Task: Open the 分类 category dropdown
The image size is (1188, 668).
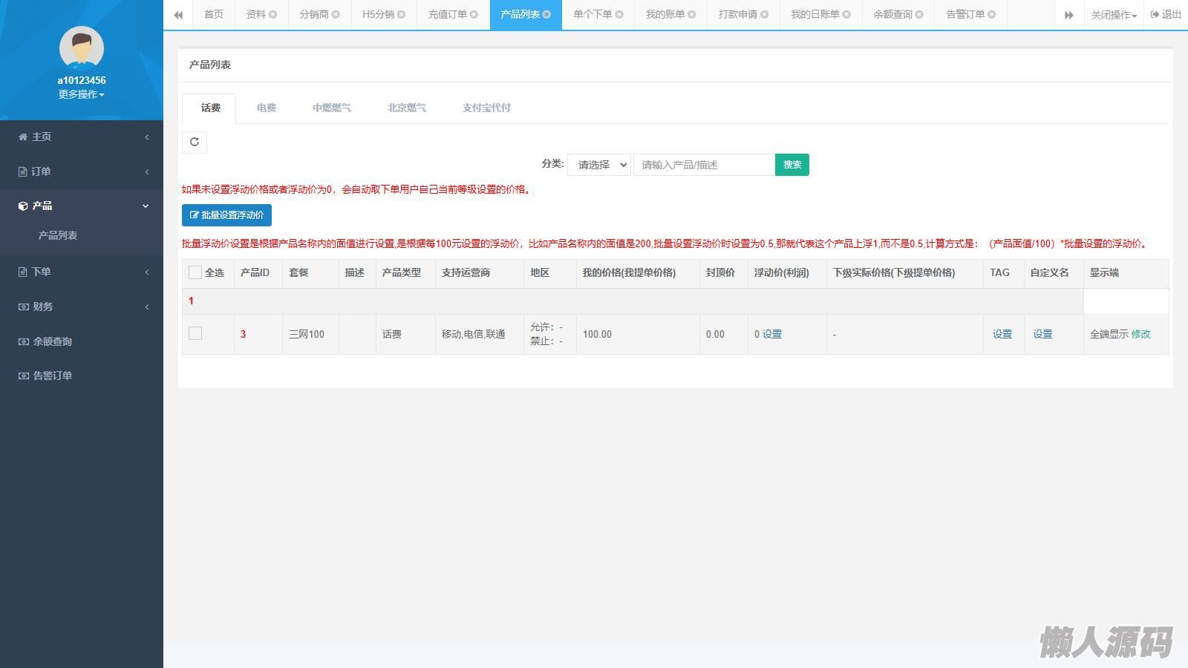Action: pos(599,165)
